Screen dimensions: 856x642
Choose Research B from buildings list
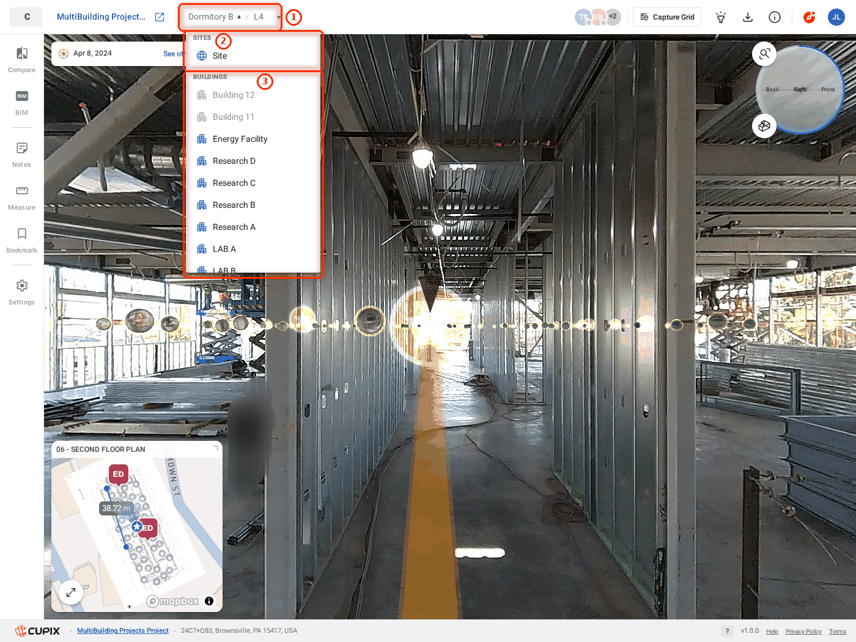coord(253,205)
